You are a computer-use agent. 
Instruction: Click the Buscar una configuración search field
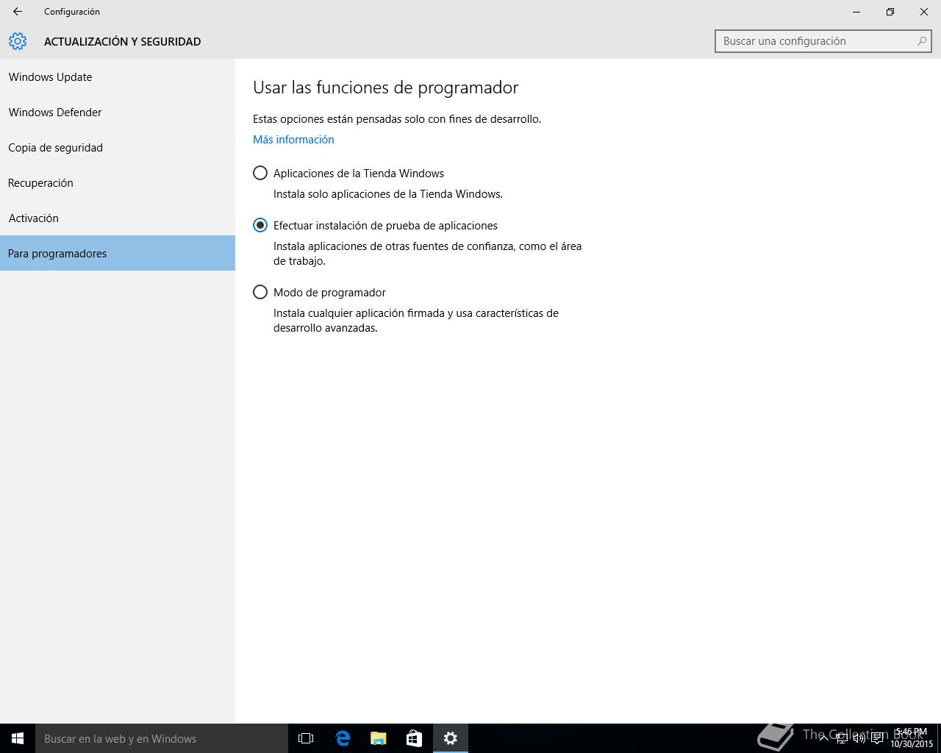pyautogui.click(x=823, y=41)
